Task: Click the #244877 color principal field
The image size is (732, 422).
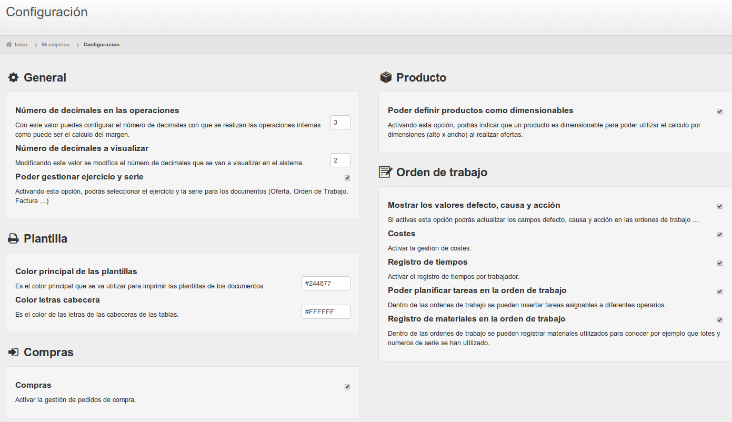Action: click(326, 283)
